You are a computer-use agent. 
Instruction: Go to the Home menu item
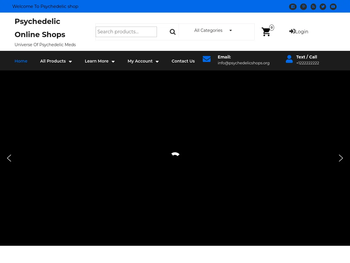click(21, 61)
